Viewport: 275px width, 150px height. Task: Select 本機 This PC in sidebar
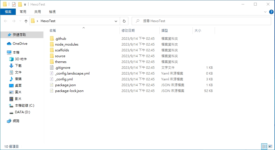tap(13, 52)
